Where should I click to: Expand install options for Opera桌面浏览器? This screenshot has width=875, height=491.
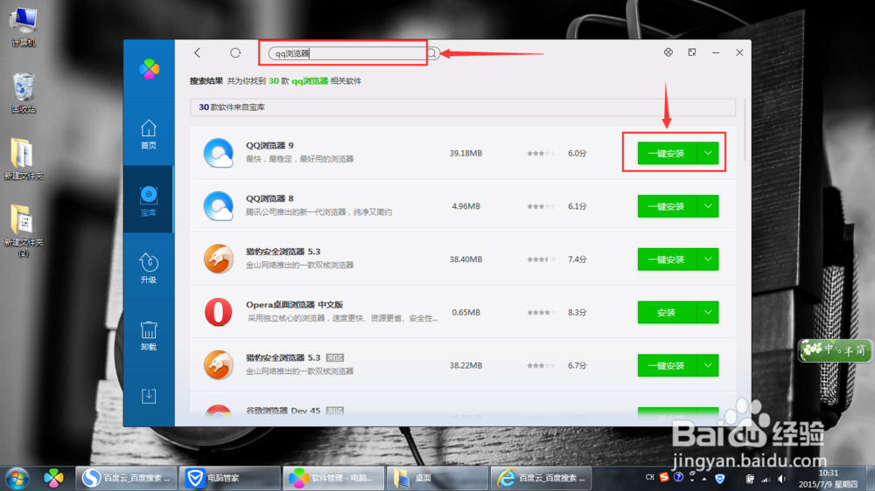[x=708, y=313]
